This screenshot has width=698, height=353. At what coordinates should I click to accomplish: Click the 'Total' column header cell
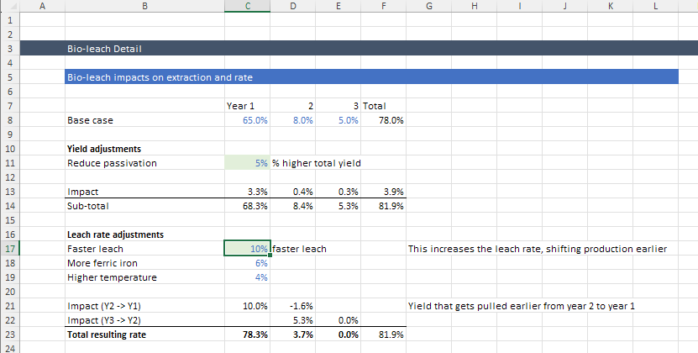[384, 106]
